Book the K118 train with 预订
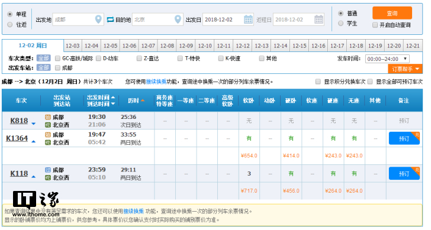 coord(404,173)
